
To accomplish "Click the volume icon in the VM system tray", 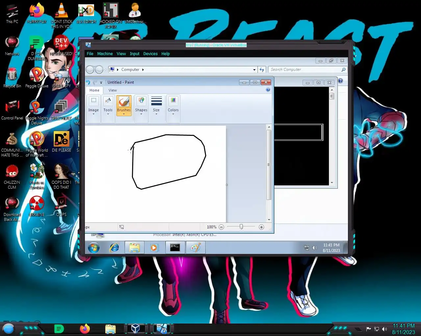I will click(315, 248).
